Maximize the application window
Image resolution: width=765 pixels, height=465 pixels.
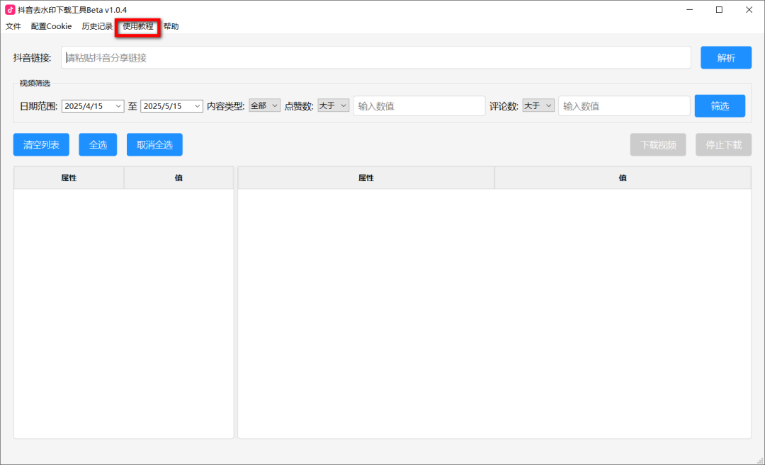point(719,10)
